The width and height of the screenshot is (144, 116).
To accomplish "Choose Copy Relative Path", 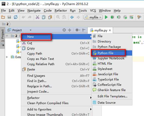I will [56, 64].
